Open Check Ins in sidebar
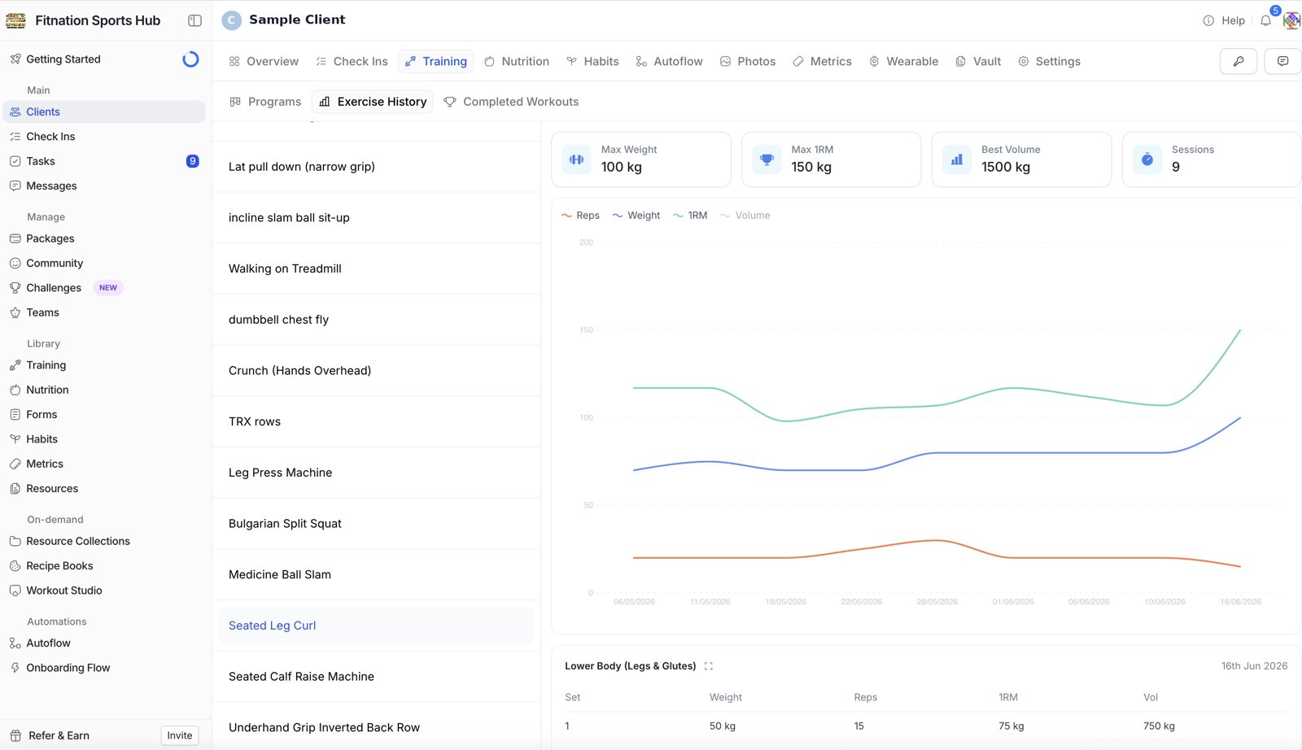 pyautogui.click(x=104, y=137)
